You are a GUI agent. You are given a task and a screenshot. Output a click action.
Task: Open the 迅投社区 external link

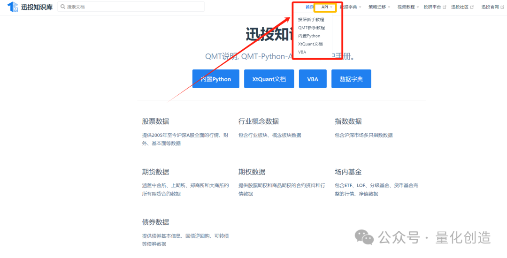462,7
